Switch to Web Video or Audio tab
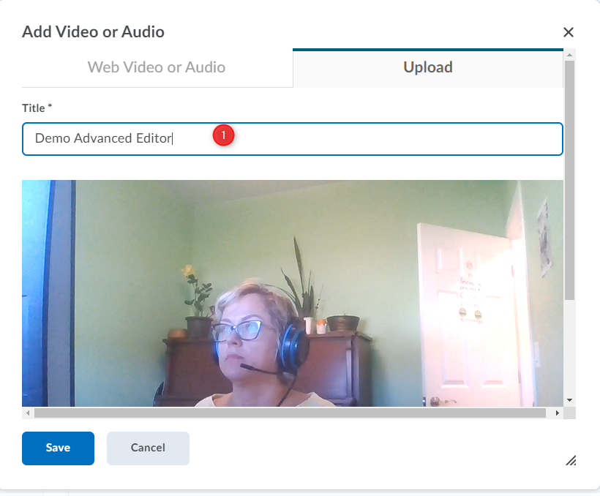The image size is (600, 496). [x=157, y=67]
